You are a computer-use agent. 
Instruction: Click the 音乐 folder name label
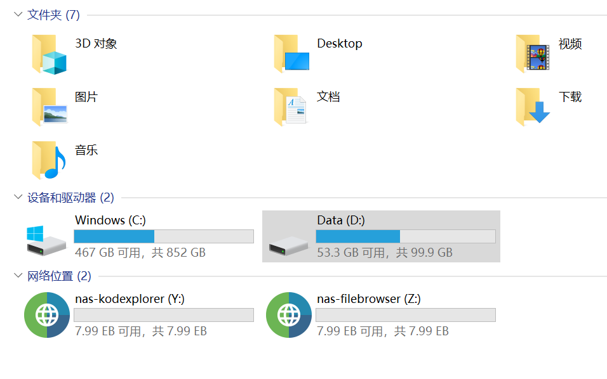86,150
